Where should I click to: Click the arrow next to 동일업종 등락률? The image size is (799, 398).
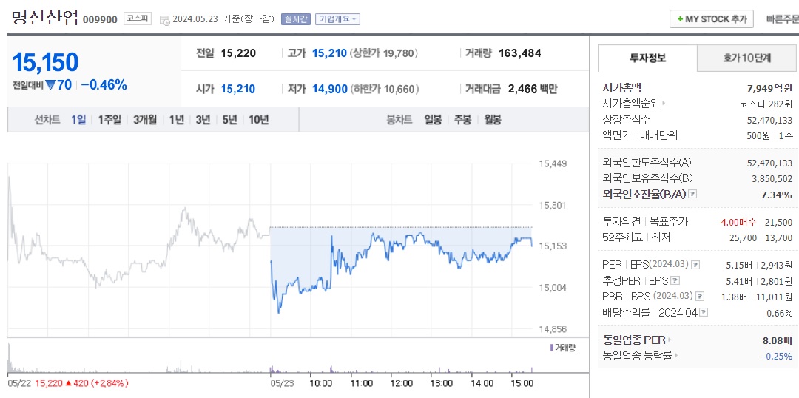click(x=676, y=356)
